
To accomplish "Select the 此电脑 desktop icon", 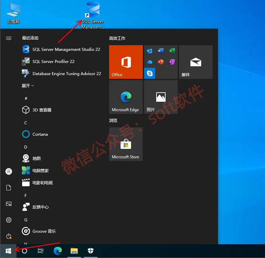I will click(x=13, y=13).
